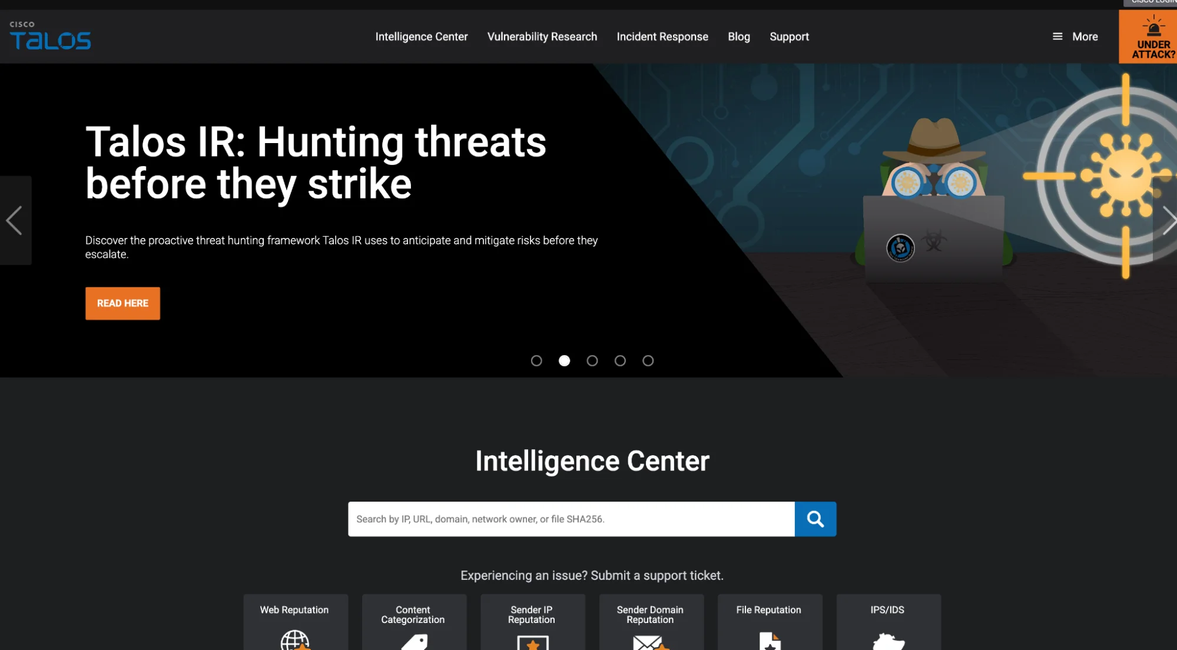Image resolution: width=1177 pixels, height=650 pixels.
Task: Focus the IP, URL, domain search field
Action: 571,519
